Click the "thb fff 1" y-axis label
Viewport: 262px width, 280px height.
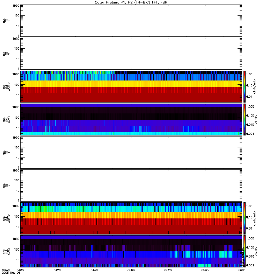[x=7, y=21]
